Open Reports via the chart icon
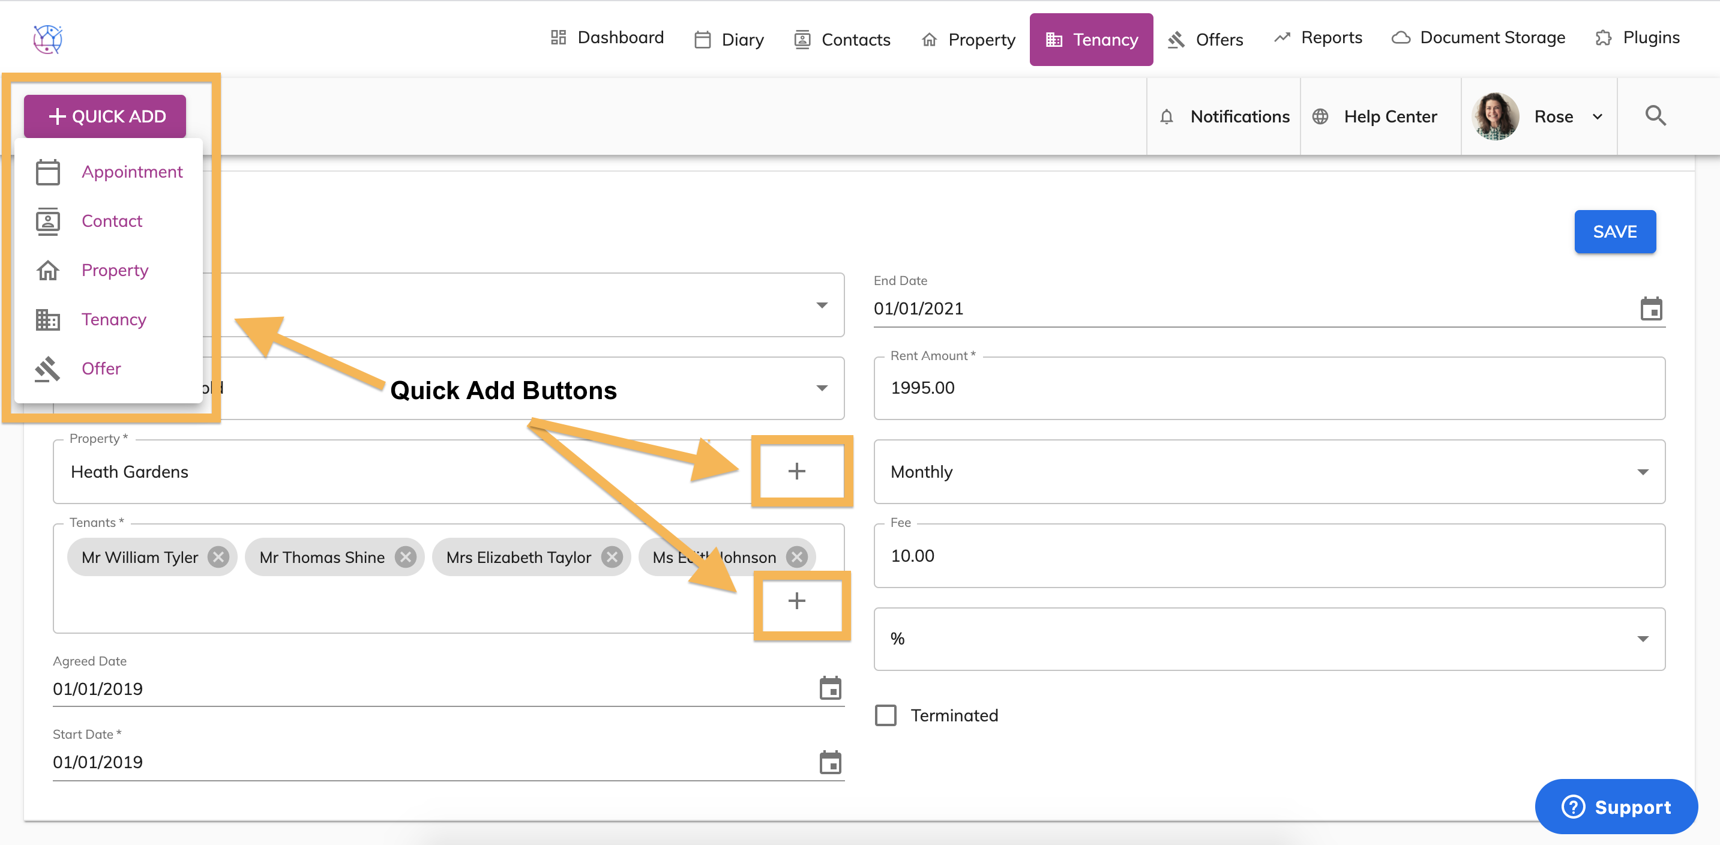 coord(1282,37)
